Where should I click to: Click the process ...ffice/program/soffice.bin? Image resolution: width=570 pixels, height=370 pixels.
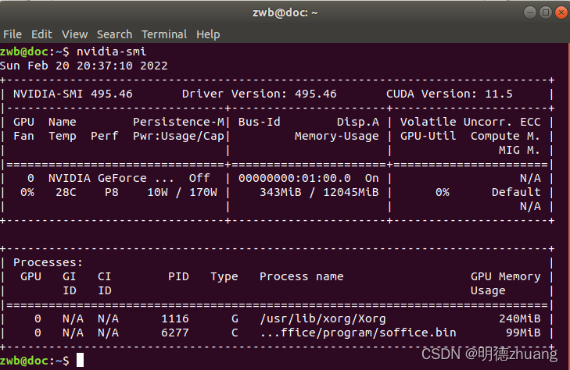(357, 333)
